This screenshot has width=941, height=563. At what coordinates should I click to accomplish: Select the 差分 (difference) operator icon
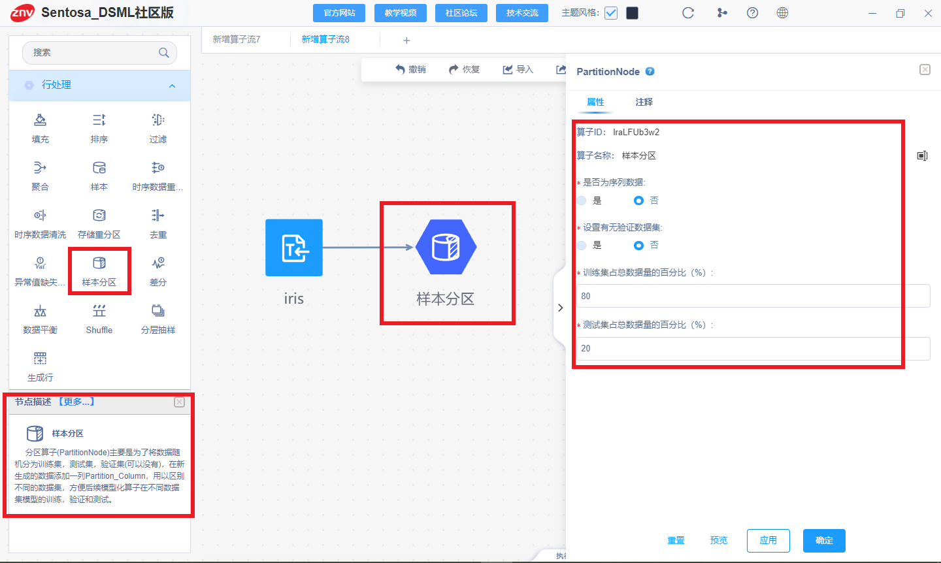(x=158, y=263)
